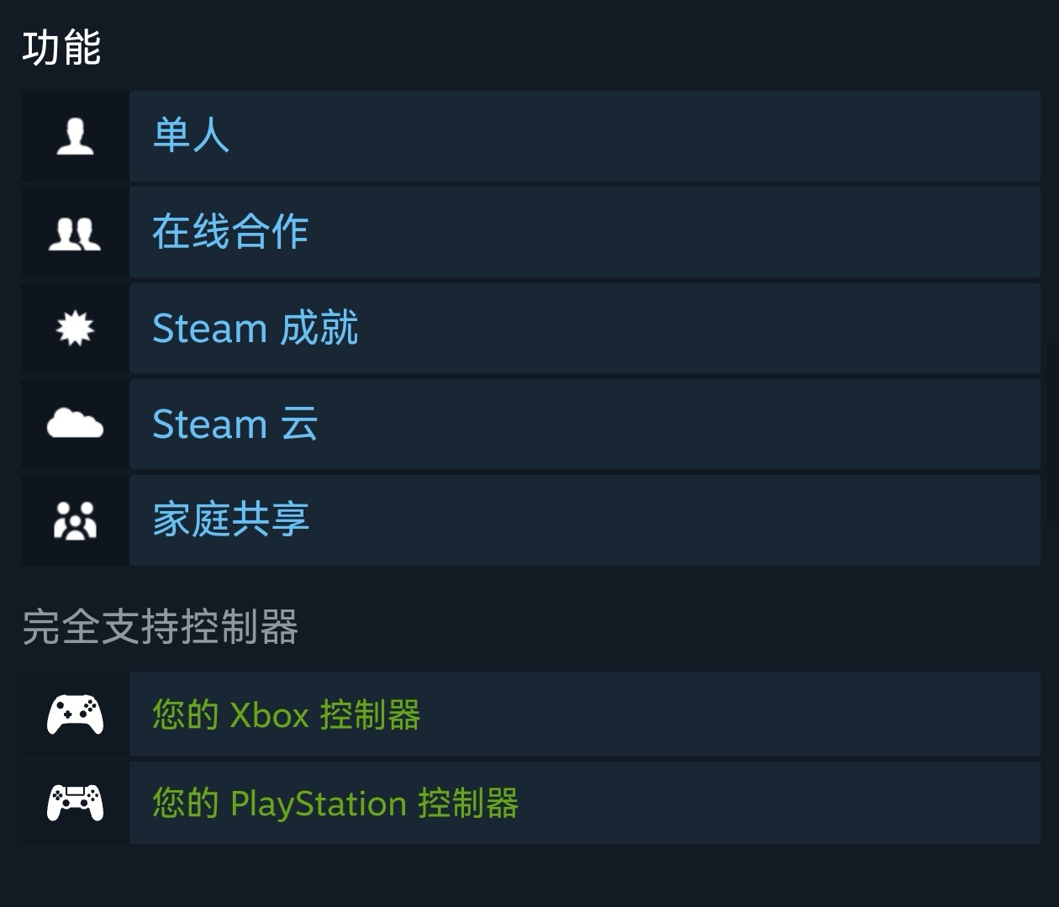
Task: Click the 云 character after Steam
Action: tap(299, 424)
